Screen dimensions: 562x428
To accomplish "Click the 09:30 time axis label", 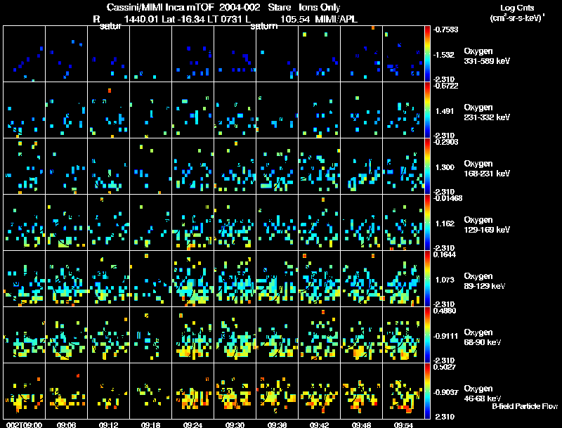I will (235, 424).
